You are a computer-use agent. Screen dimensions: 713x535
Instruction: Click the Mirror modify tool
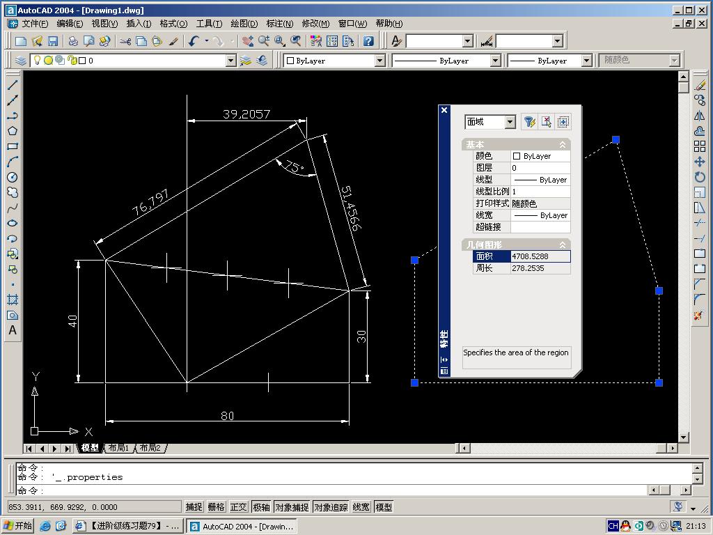click(x=700, y=116)
